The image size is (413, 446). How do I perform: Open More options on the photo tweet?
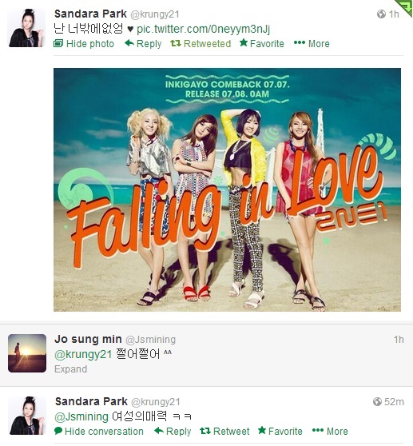pos(312,43)
